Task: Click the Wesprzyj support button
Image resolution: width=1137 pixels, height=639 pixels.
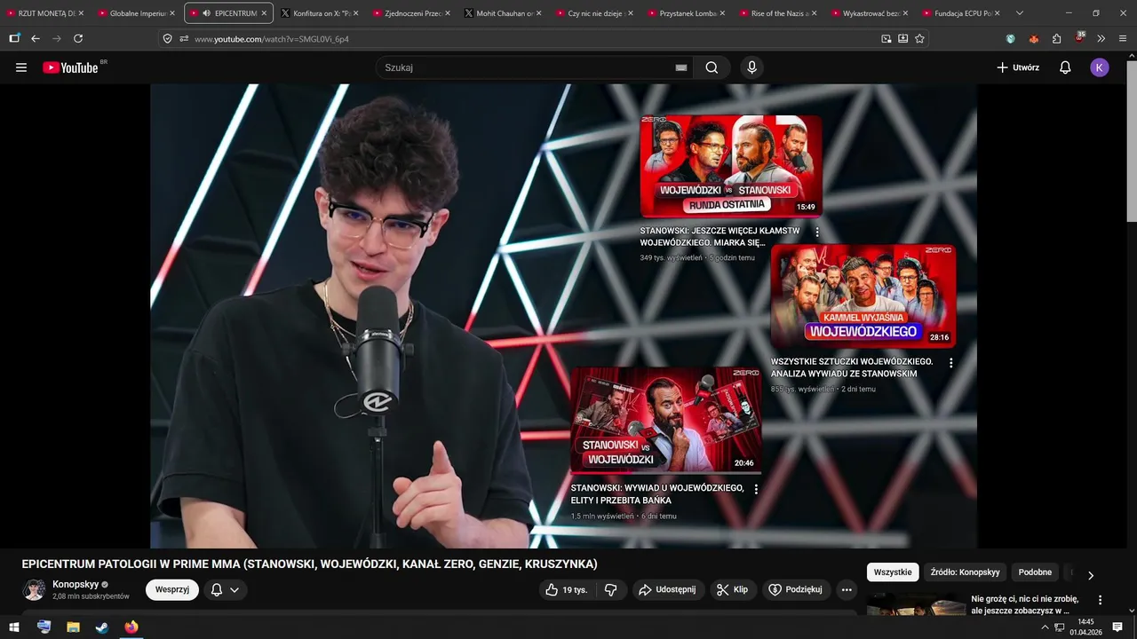Action: 172,589
